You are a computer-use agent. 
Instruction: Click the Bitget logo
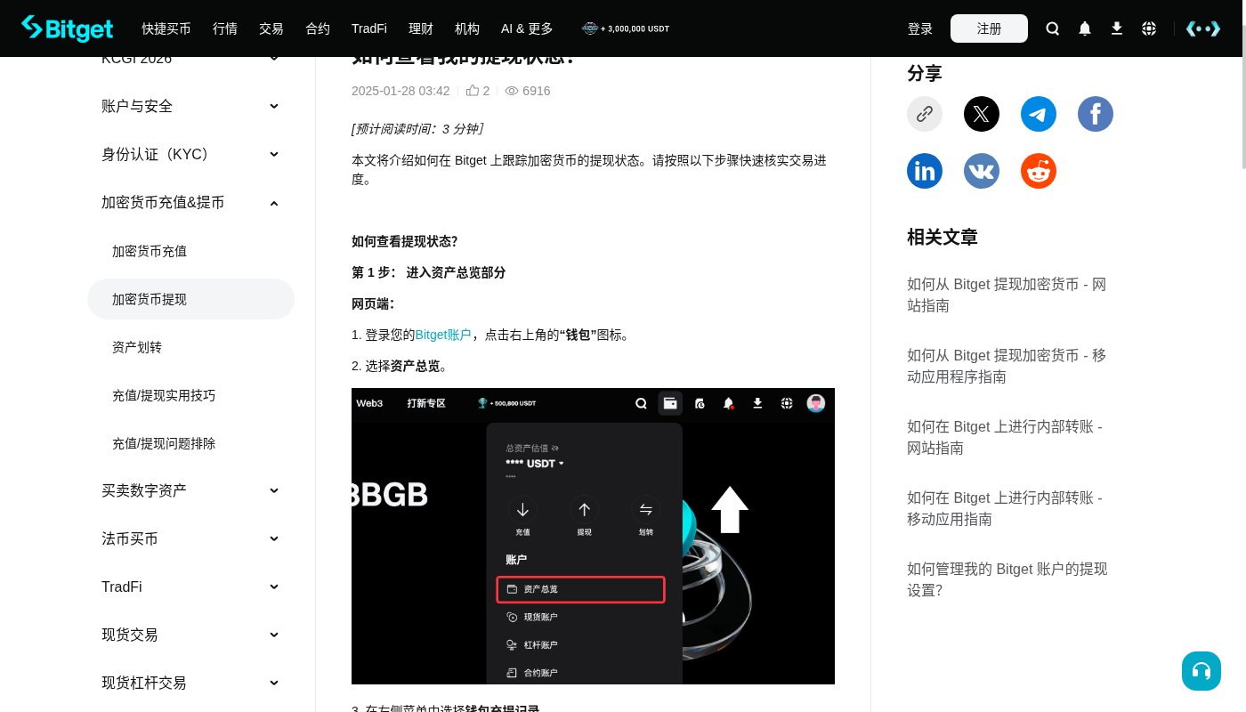pos(68,28)
